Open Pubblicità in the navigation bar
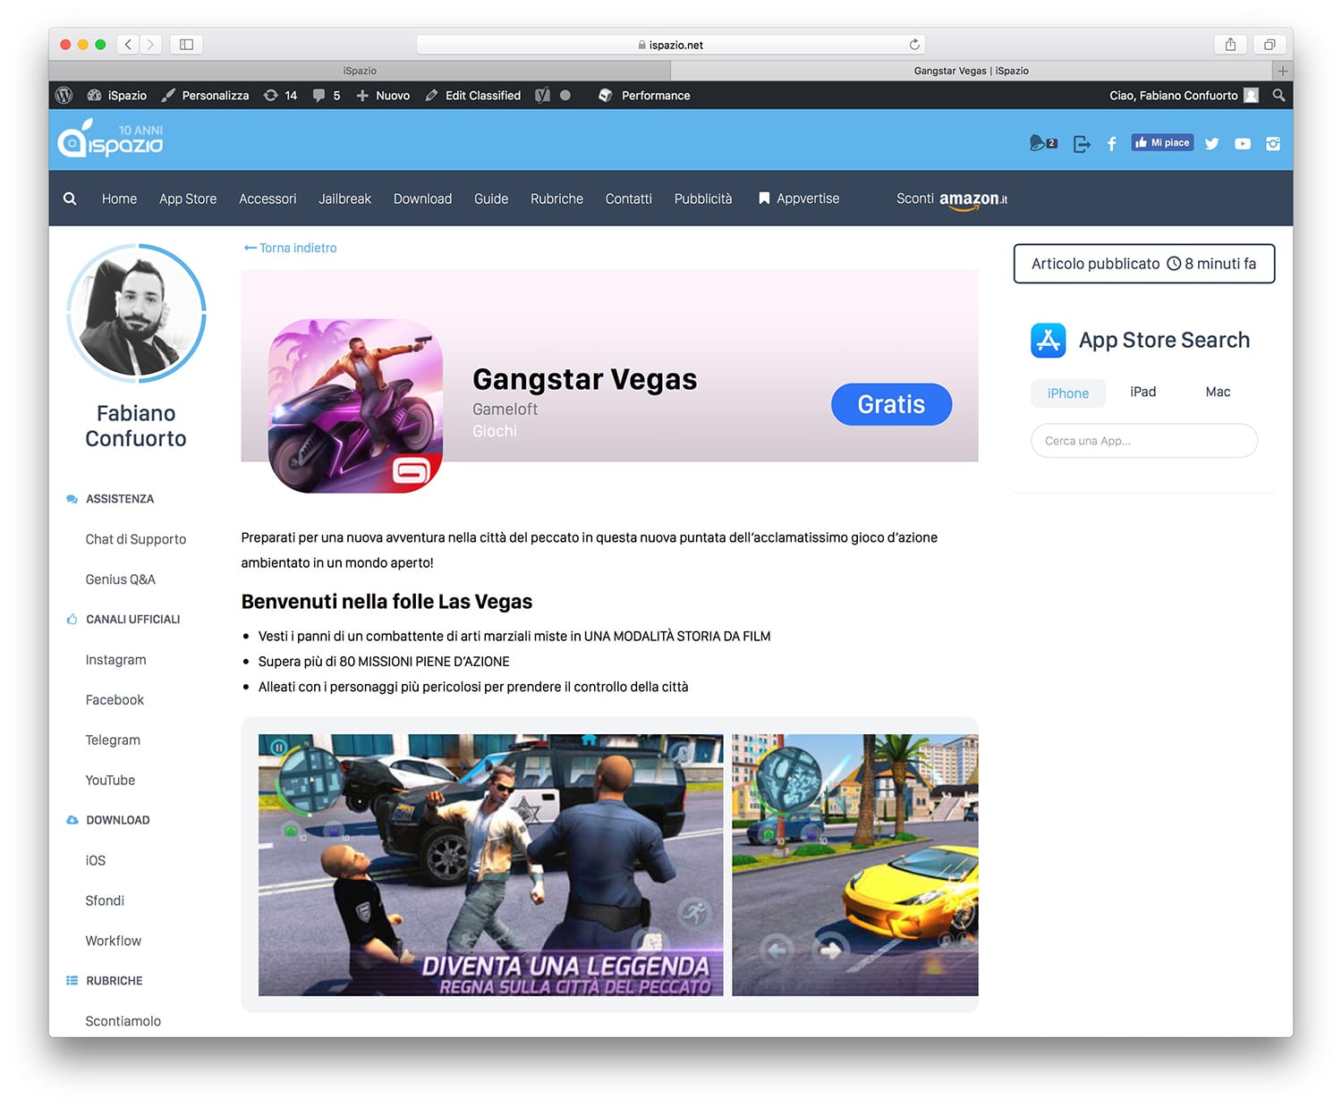 [x=703, y=199]
